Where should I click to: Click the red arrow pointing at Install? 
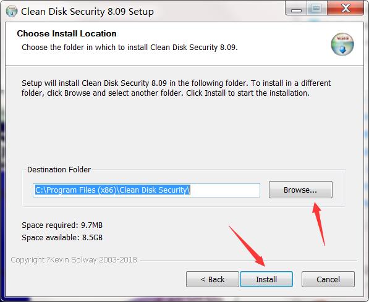(247, 246)
